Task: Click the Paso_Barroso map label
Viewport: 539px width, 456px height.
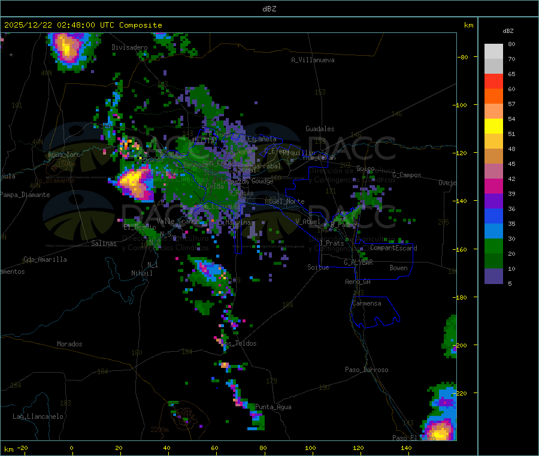Action: (367, 370)
